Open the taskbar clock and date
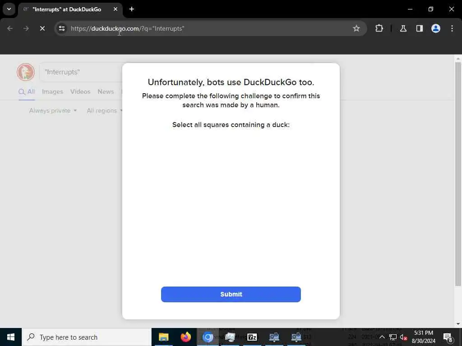The height and width of the screenshot is (346, 462). [423, 337]
